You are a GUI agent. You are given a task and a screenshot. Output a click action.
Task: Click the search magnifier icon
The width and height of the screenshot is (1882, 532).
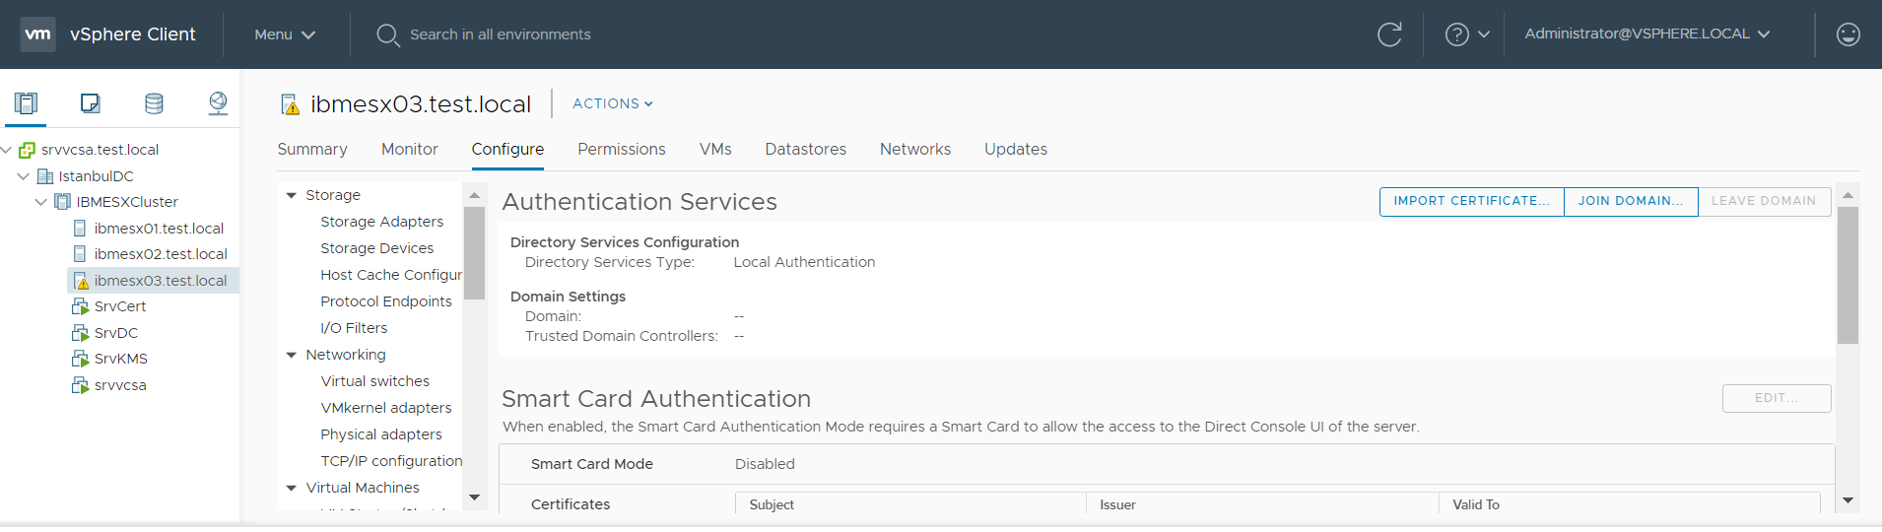pos(387,34)
